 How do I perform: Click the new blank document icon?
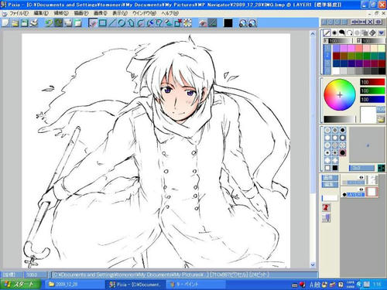click(x=5, y=23)
